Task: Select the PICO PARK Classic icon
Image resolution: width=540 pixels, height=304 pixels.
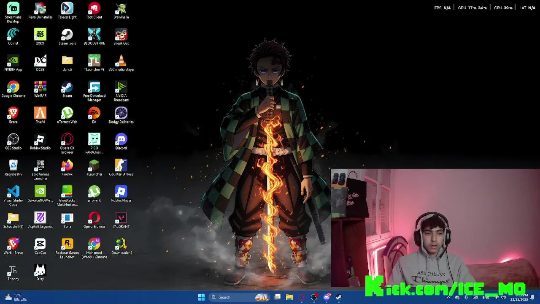Action: (x=94, y=144)
